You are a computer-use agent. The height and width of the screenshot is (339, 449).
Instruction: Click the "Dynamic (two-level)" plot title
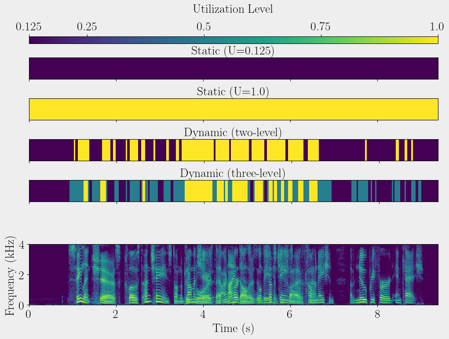coord(233,133)
